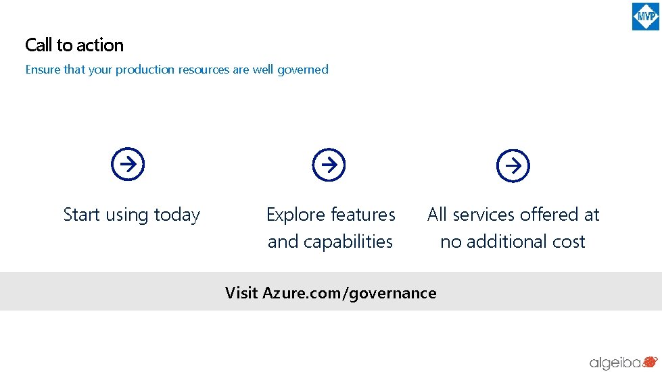Open the Azure.com/governance link

click(x=350, y=293)
